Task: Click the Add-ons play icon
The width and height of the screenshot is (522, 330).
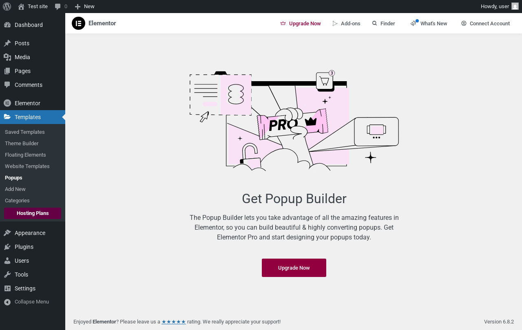Action: (x=335, y=23)
